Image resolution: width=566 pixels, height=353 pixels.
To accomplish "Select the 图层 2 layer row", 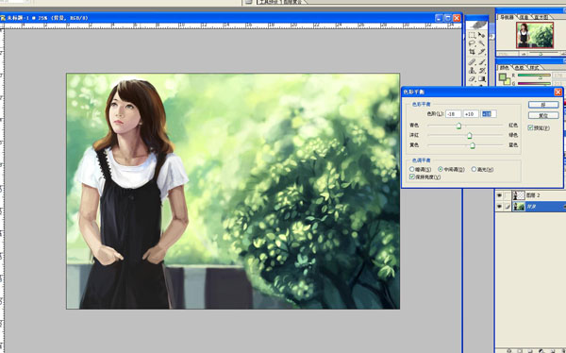I will (530, 195).
